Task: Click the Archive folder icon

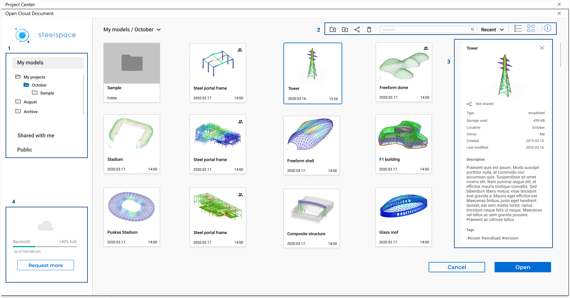Action: coord(18,111)
